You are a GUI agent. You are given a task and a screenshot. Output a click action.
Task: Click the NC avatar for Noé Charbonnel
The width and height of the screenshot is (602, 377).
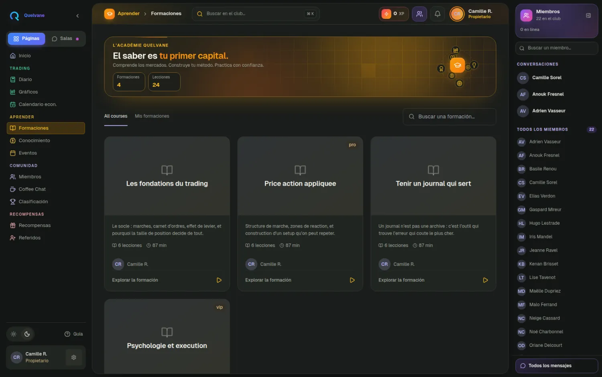click(x=521, y=332)
